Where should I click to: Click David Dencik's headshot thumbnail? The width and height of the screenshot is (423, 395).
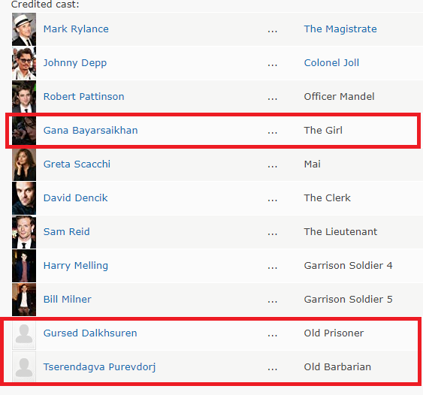24,198
